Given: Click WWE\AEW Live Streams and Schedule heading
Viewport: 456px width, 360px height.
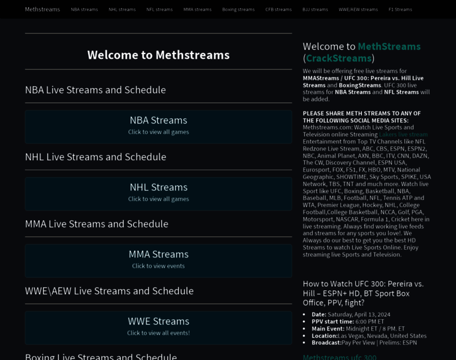Looking at the screenshot, I should pos(109,291).
